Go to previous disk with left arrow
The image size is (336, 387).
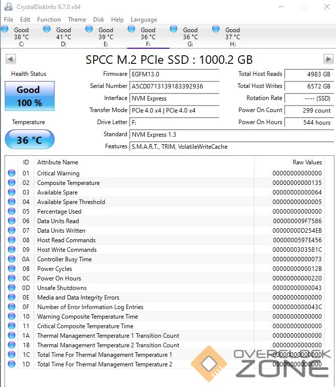(x=11, y=59)
